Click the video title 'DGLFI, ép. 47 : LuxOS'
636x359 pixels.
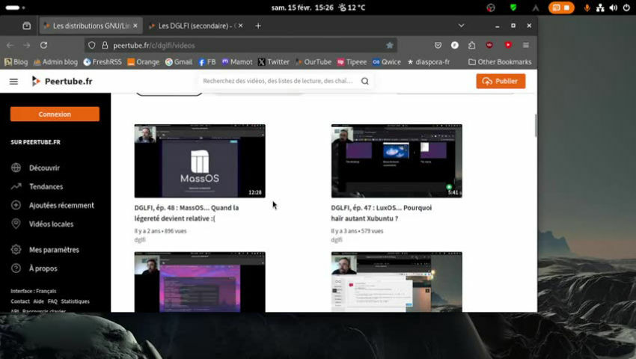(x=382, y=213)
